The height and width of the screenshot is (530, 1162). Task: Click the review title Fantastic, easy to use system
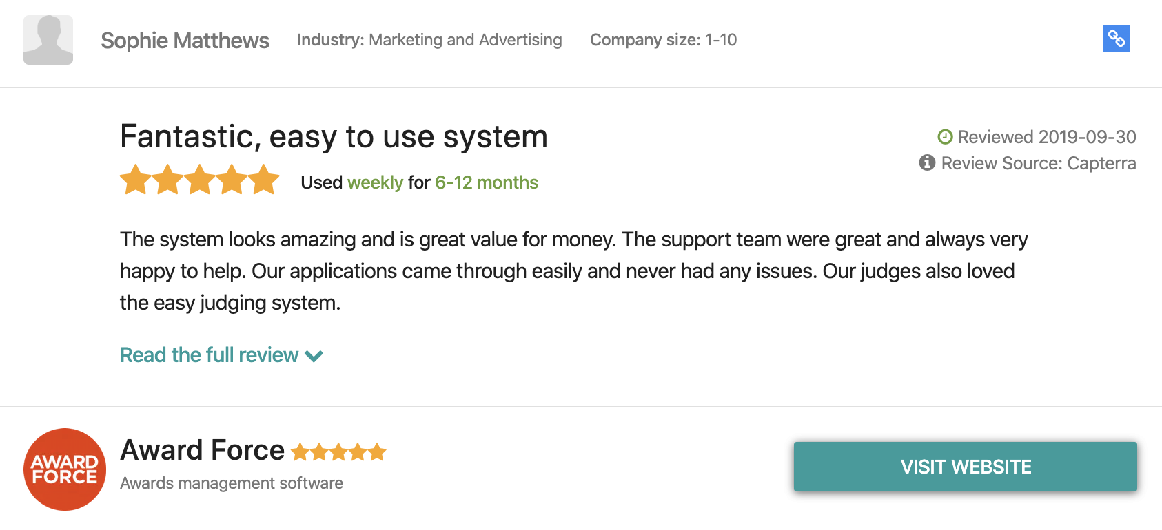[x=334, y=136]
